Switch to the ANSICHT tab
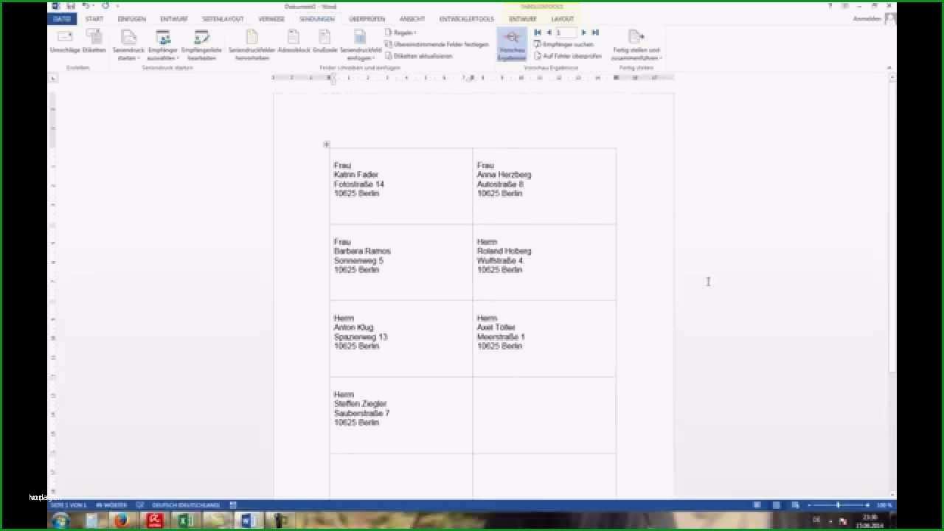Viewport: 944px width, 531px height. [412, 18]
